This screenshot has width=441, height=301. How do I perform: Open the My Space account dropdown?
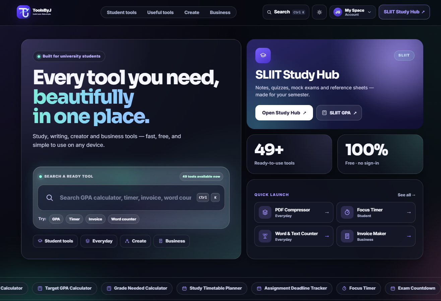(353, 12)
